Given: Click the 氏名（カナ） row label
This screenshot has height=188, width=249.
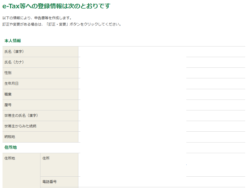Looking at the screenshot, I should point(14,62).
